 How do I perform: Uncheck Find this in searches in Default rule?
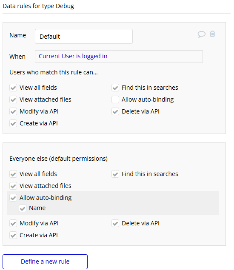115,88
